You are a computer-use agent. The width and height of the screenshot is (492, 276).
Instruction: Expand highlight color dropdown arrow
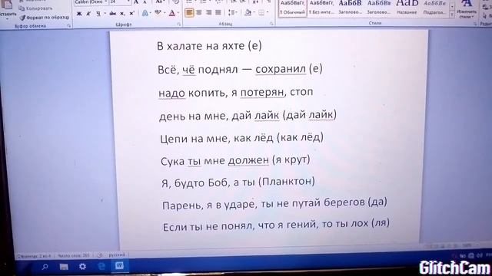click(x=165, y=13)
